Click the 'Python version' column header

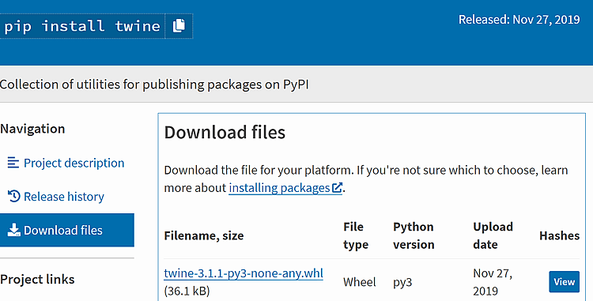coord(414,235)
